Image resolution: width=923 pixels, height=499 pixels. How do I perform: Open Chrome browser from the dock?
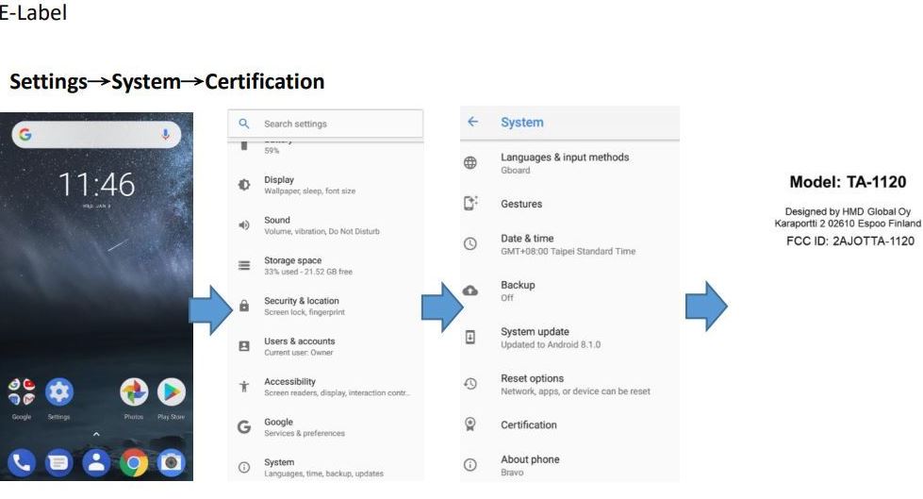pos(134,463)
